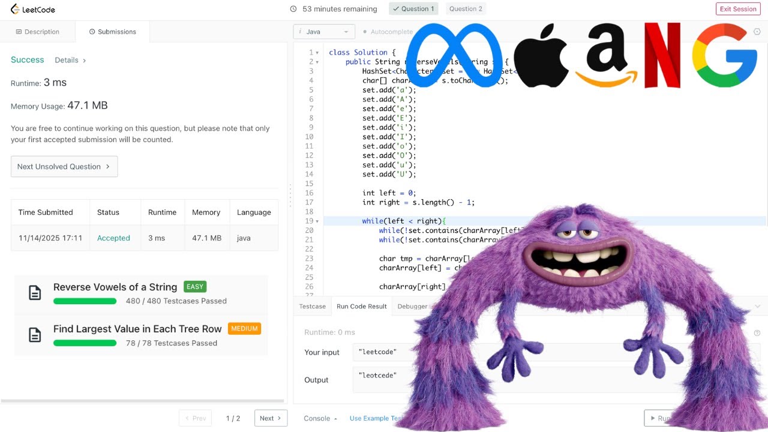Screen dimensions: 768x432
Task: Click the "53 minutes remaining" timer text
Action: point(340,9)
